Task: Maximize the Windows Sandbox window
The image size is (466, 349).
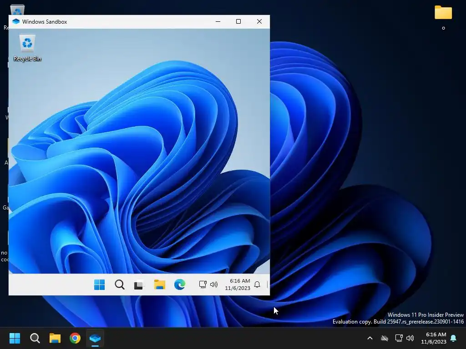Action: click(x=238, y=21)
